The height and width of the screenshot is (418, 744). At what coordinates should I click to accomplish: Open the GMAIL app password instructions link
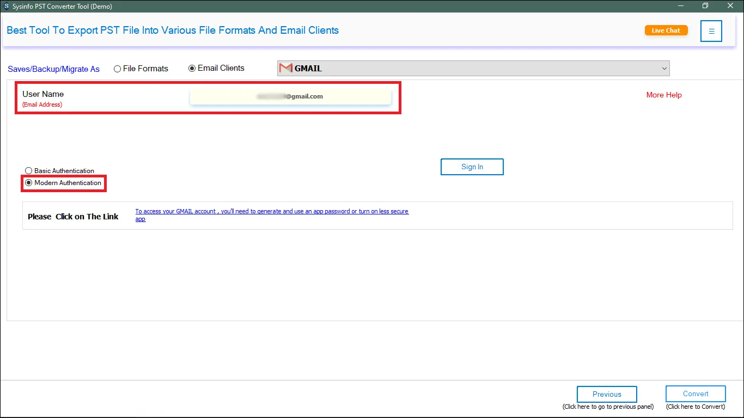pos(272,215)
